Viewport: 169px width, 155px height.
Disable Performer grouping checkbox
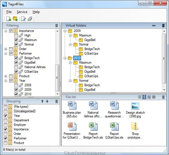6,138
